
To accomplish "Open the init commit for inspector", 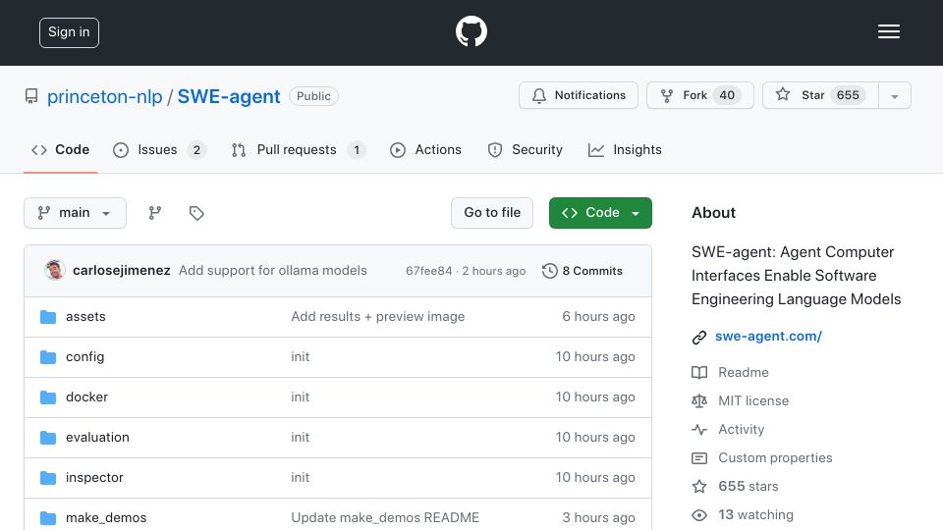I will point(301,478).
